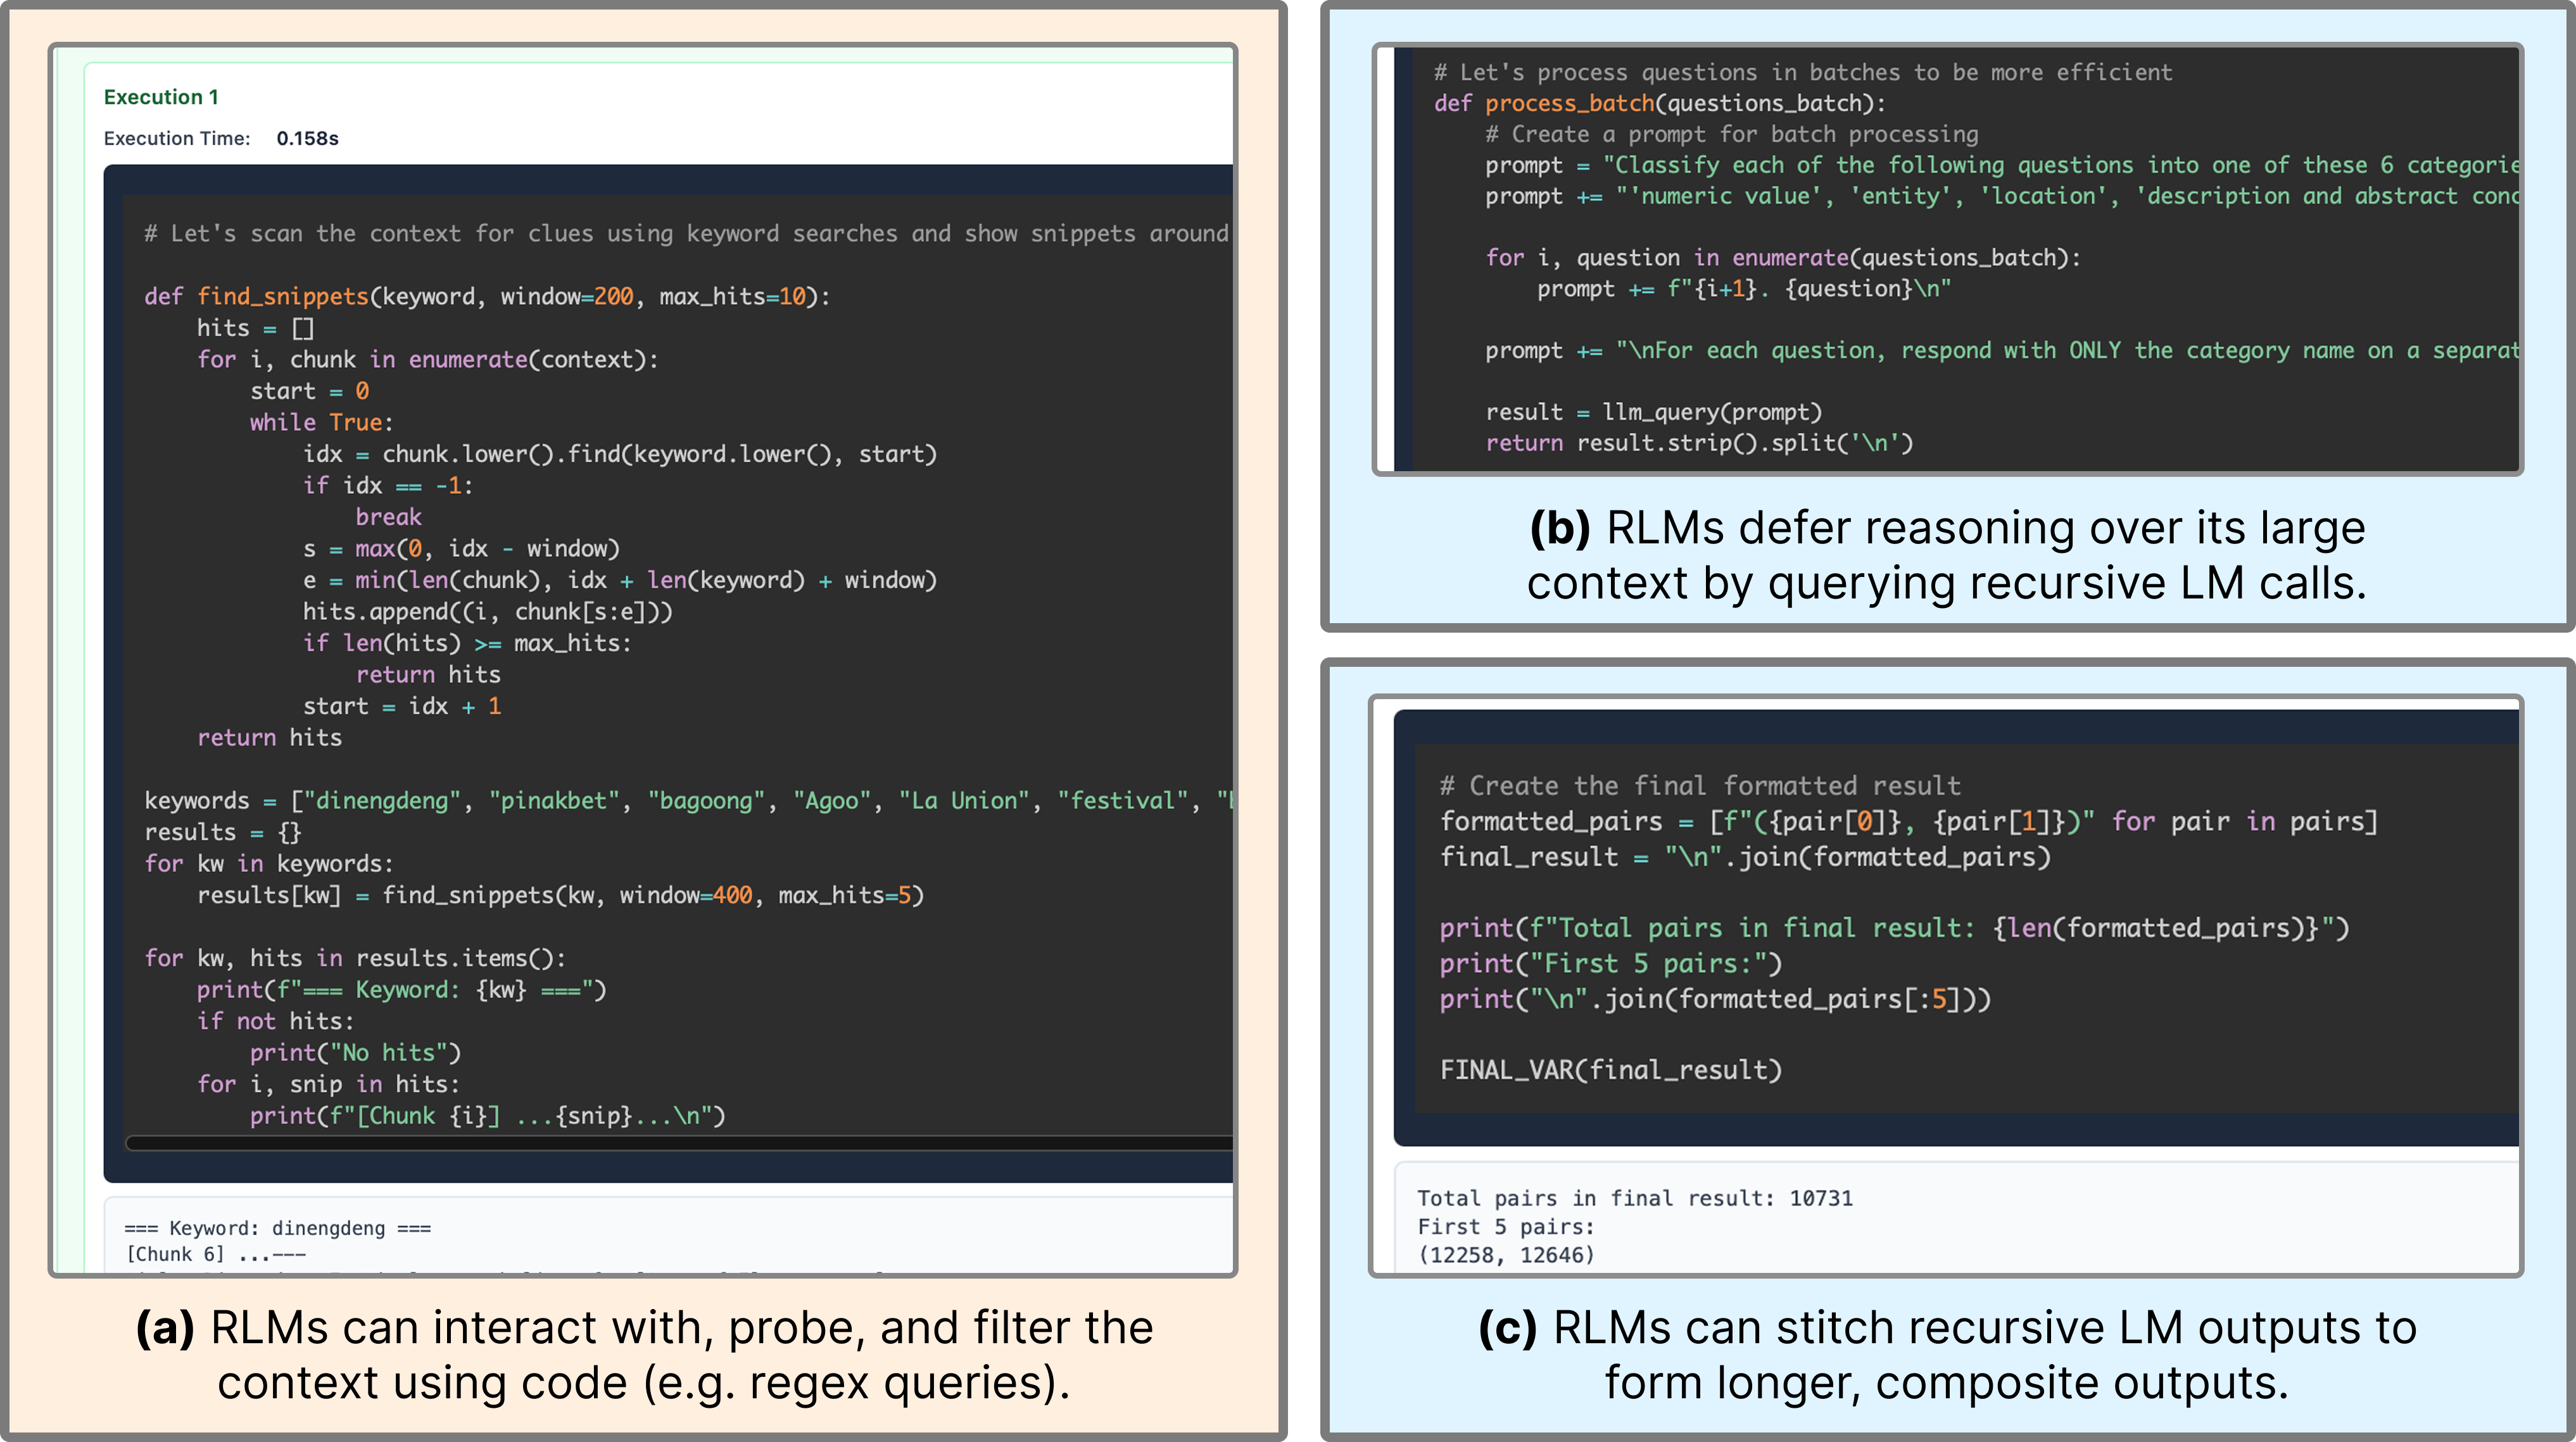2576x1442 pixels.
Task: Click the 'for i, question in enumerate' line
Action: [x=1782, y=258]
